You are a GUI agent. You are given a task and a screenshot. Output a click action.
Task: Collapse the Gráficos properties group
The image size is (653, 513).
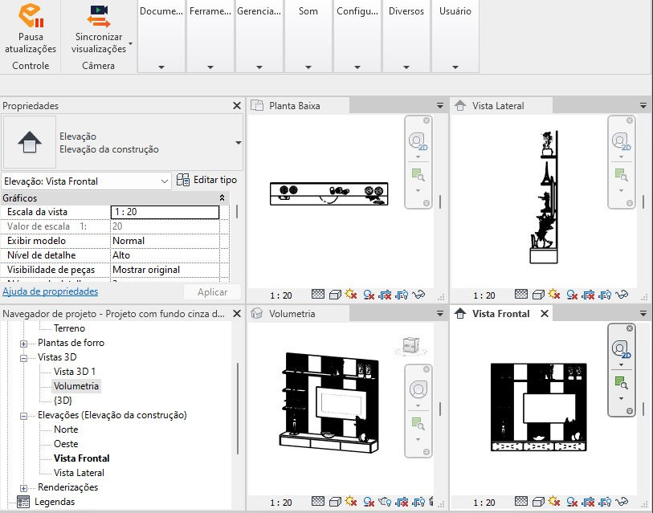[222, 197]
